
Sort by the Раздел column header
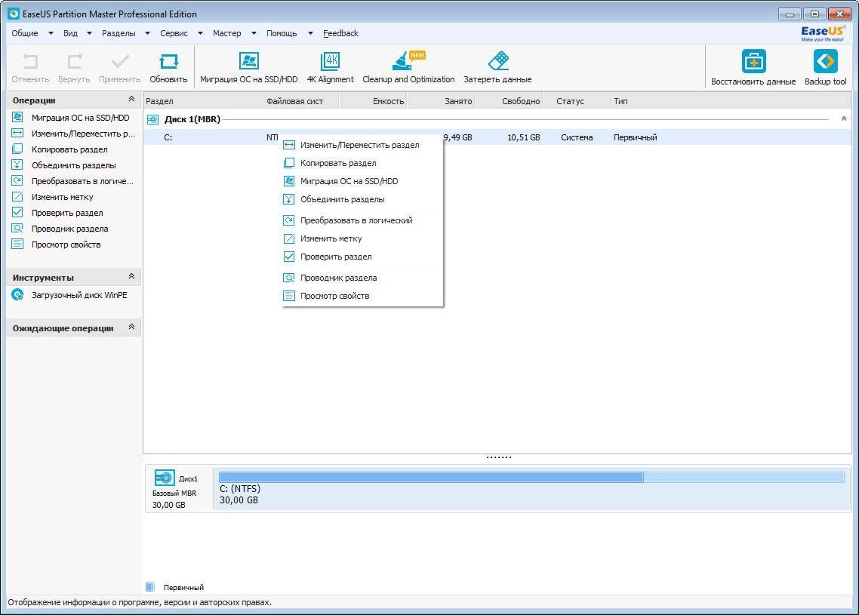click(203, 101)
